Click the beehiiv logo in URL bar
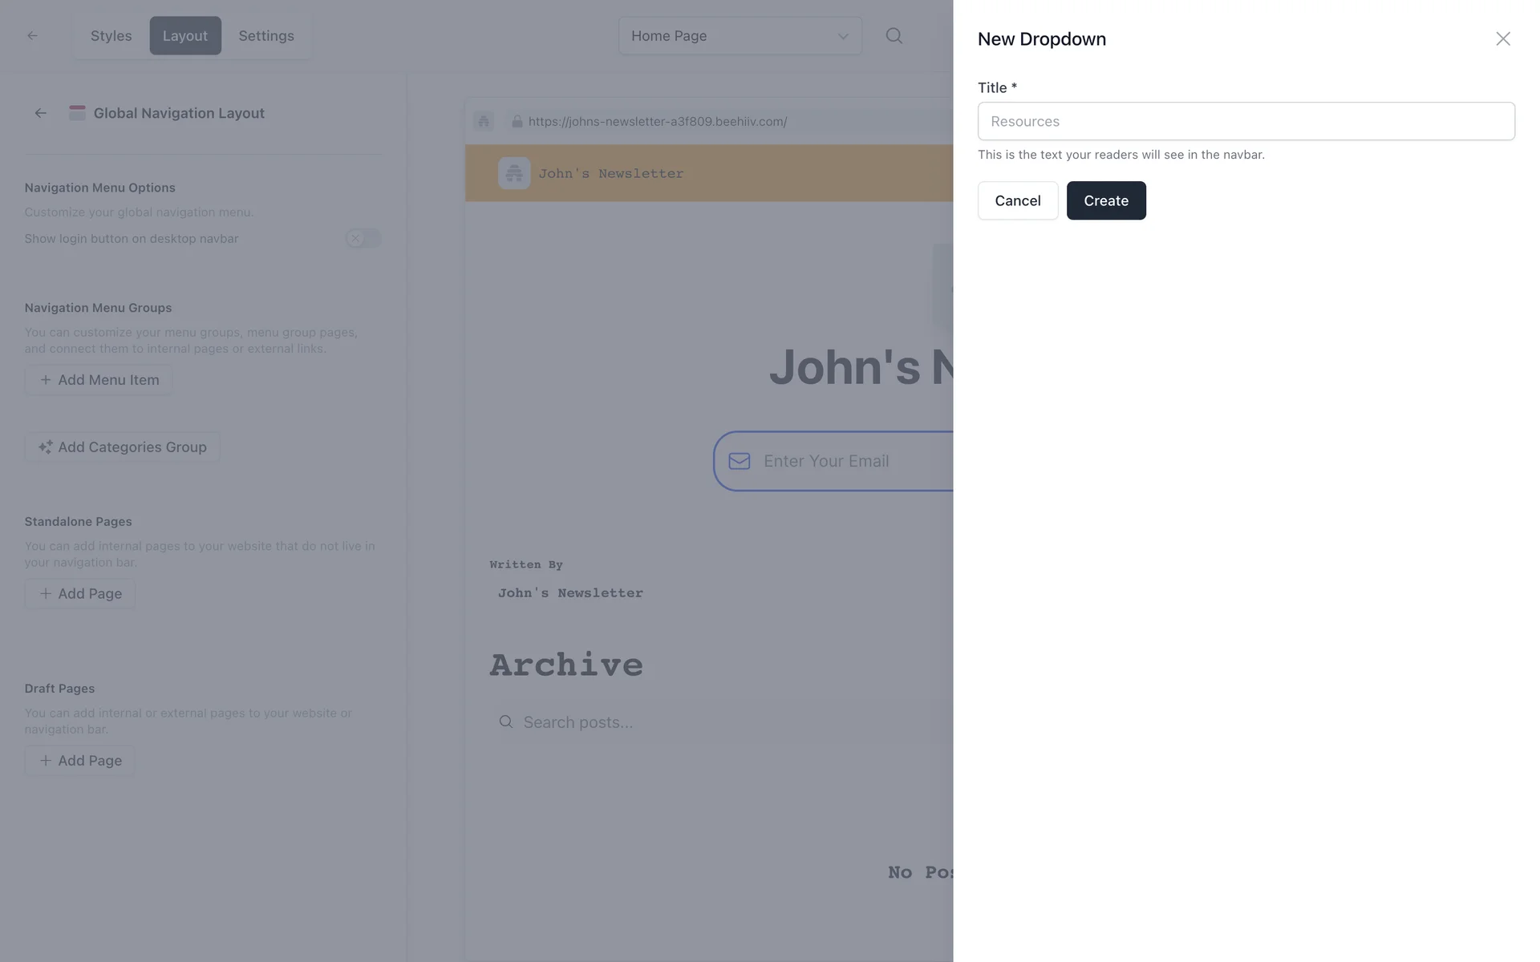 (483, 121)
